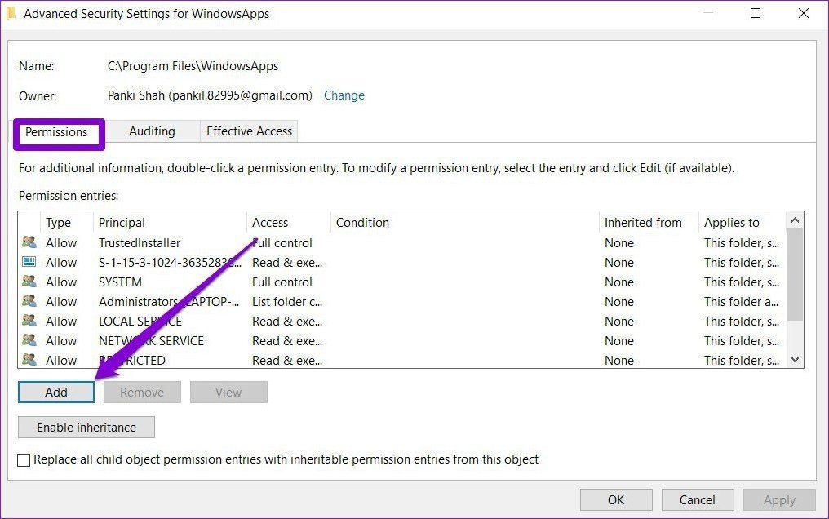This screenshot has width=829, height=519.
Task: Click the permission list scrollbar thumb
Action: (796, 274)
